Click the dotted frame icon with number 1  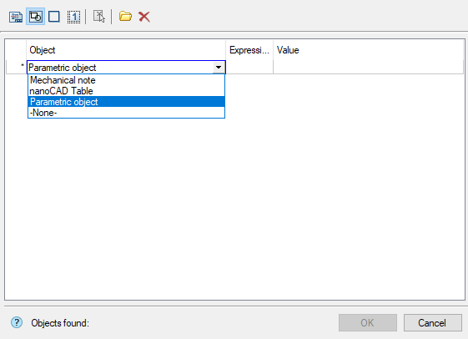click(x=73, y=17)
